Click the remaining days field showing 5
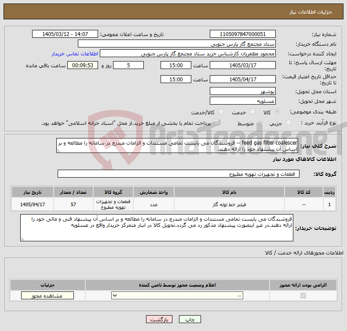Image resolution: width=347 pixels, height=331 pixels. [128, 65]
